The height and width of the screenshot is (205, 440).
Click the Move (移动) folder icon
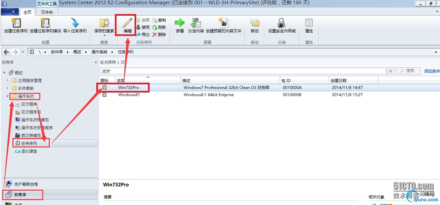[255, 23]
